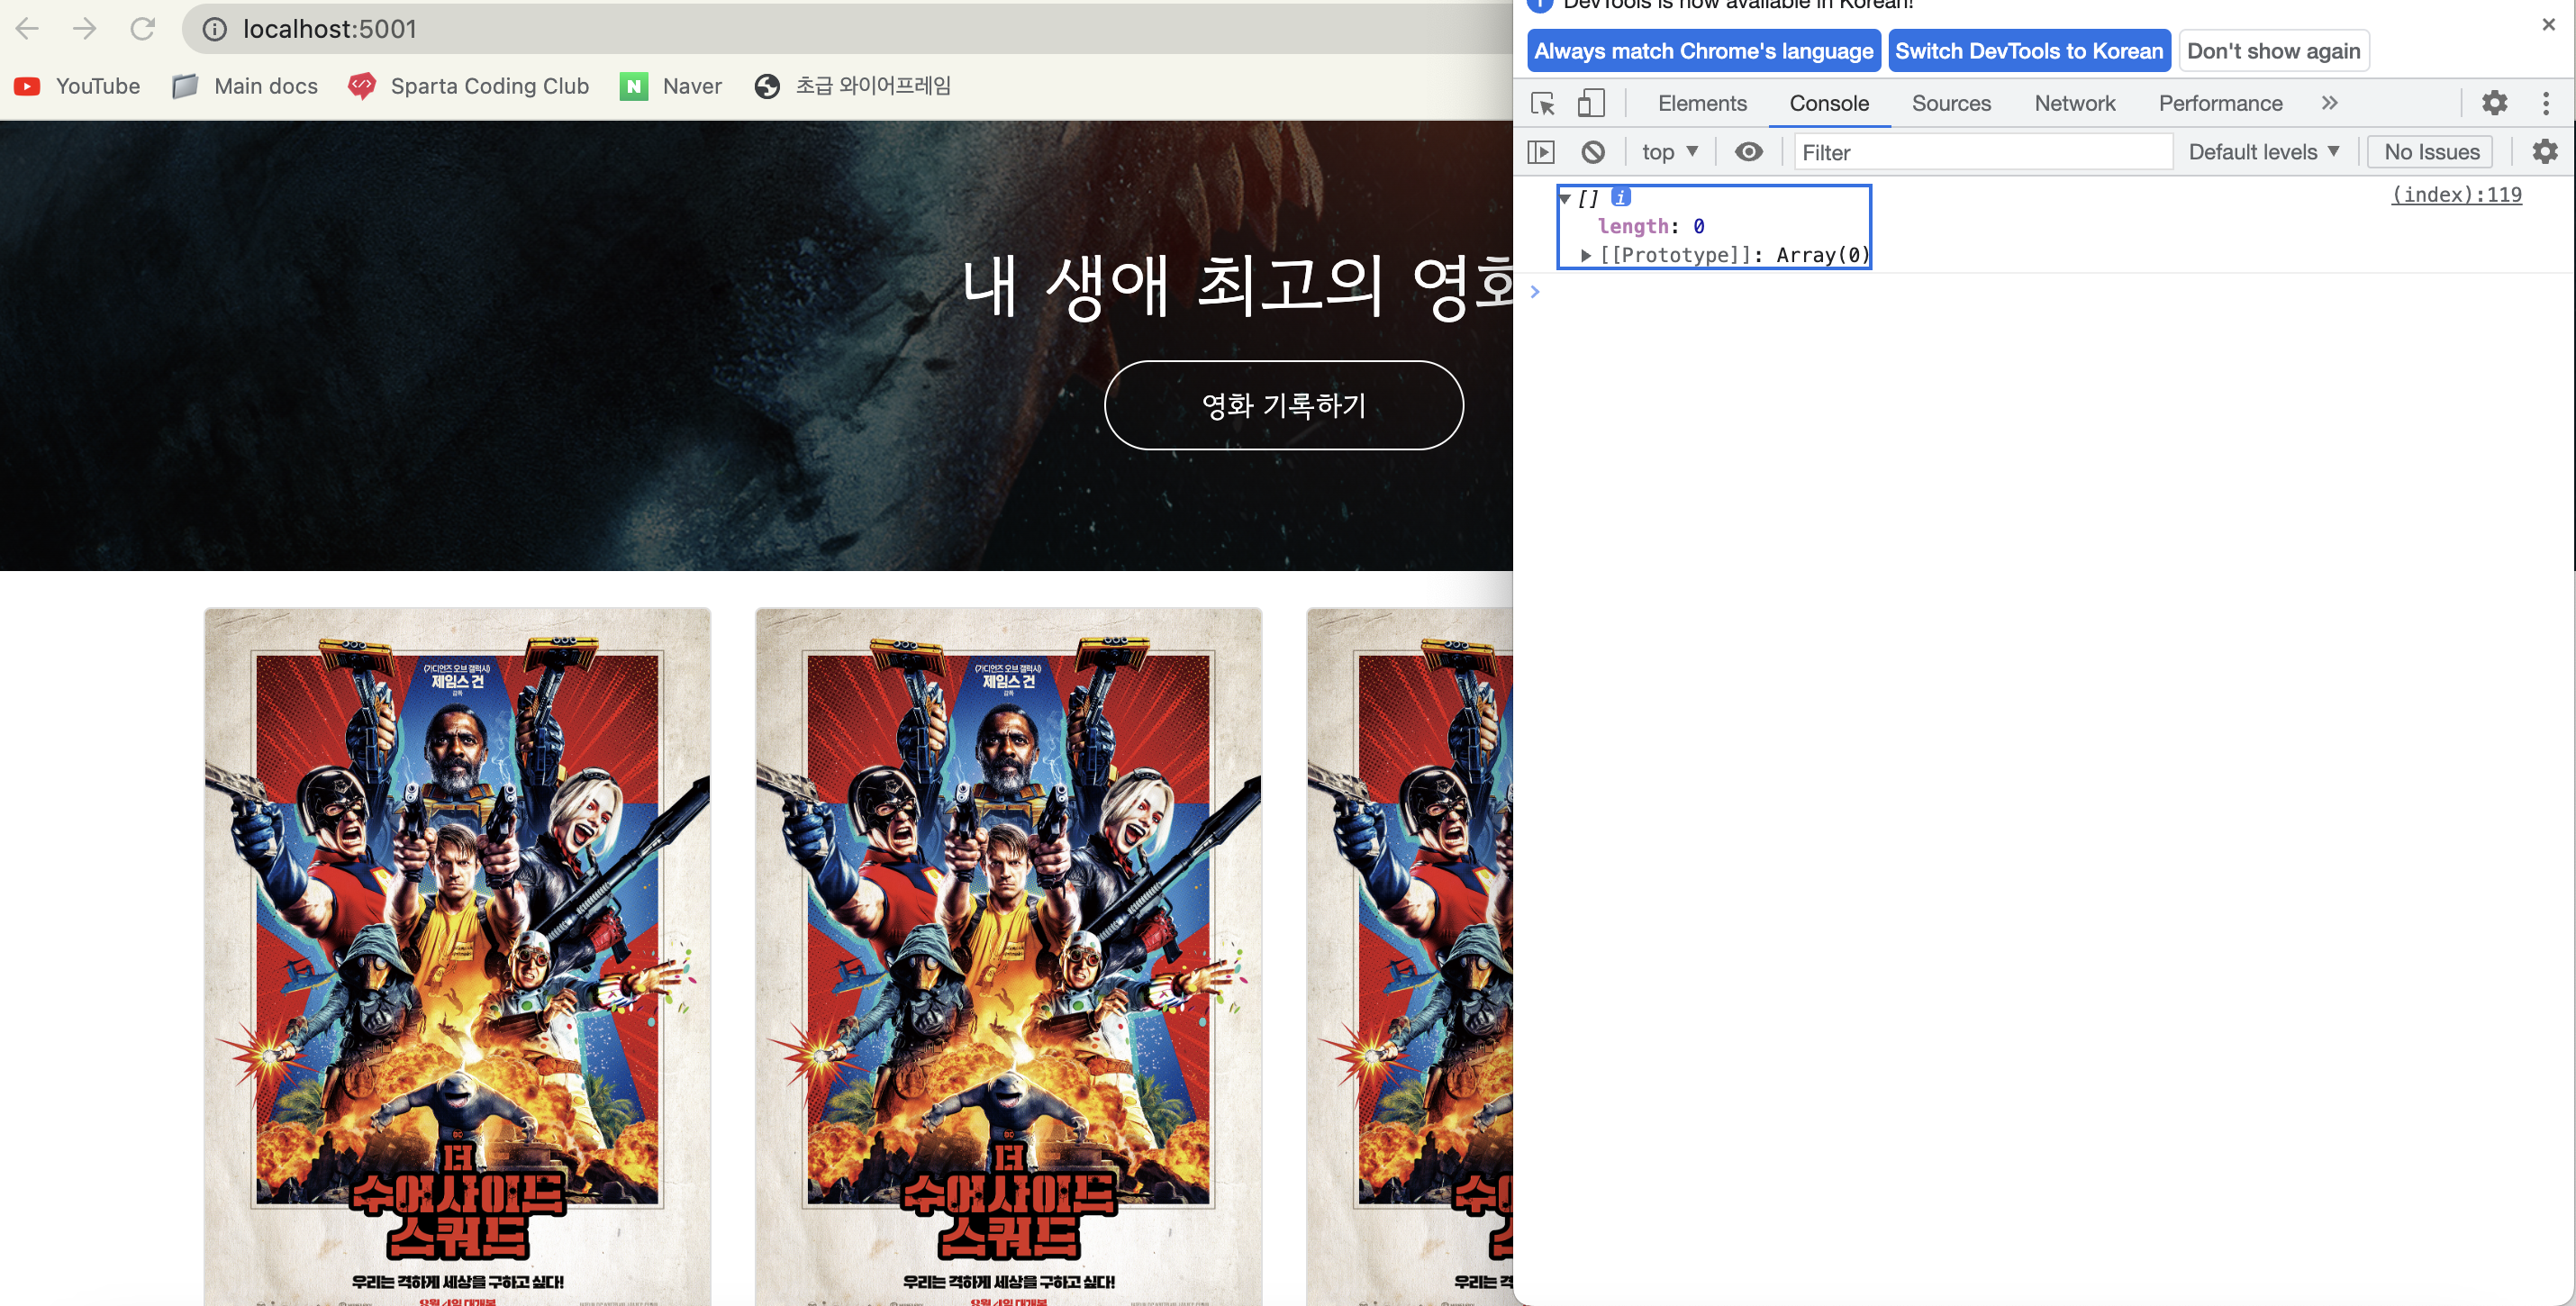The height and width of the screenshot is (1306, 2576).
Task: Click the array info badge icon
Action: 1621,197
